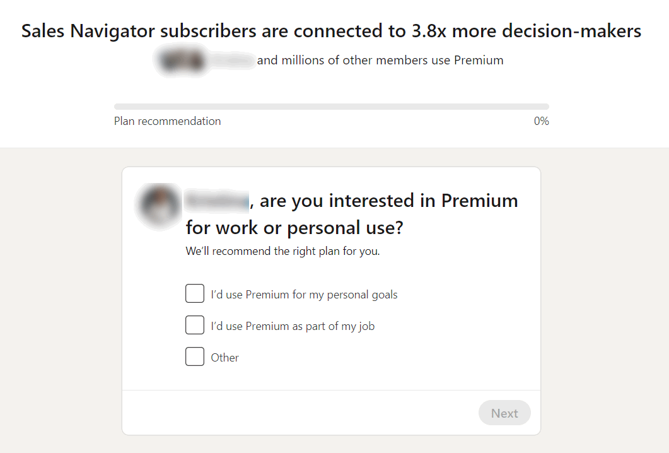Click the "millions of other members use Premium" text
Viewport: 669px width, 453px height.
[x=380, y=60]
